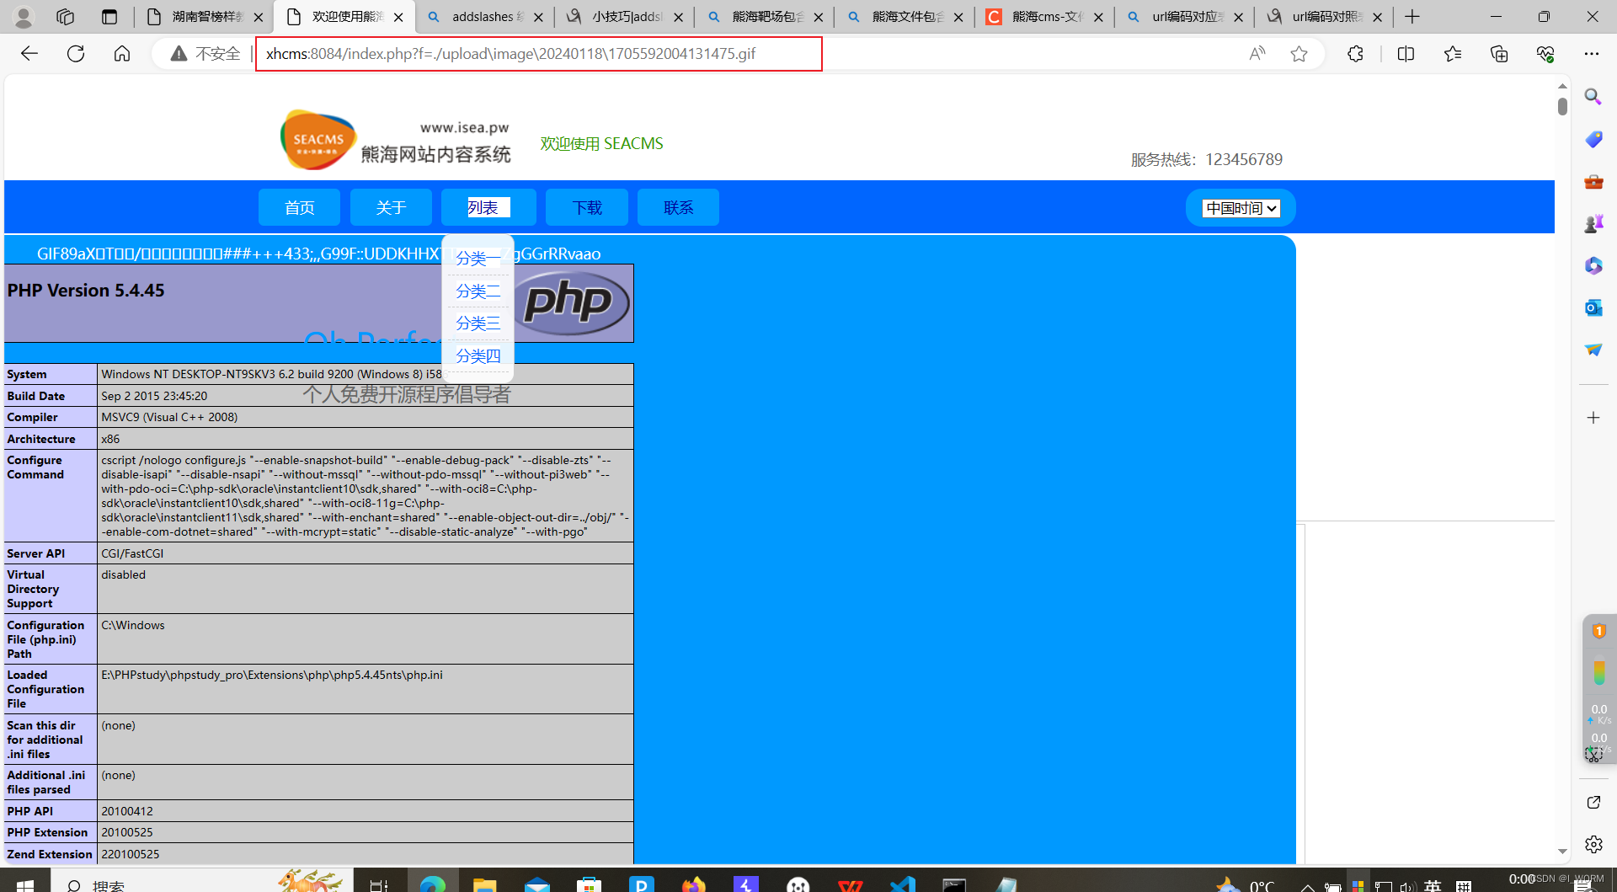Open the Windows Start button

pos(24,884)
